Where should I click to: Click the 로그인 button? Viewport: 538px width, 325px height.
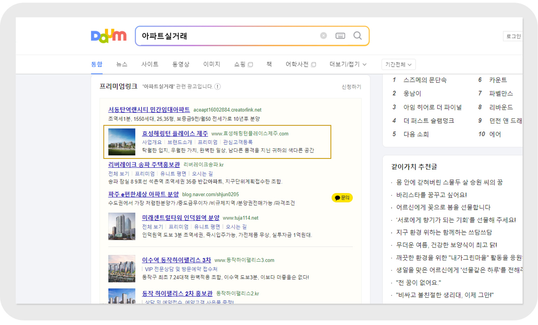point(513,36)
